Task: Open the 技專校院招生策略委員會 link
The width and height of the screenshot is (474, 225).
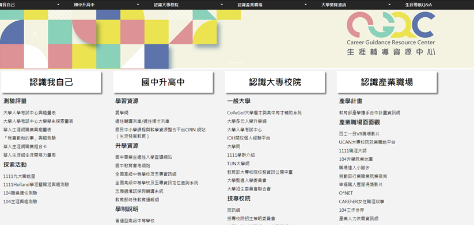Action: coord(251,218)
